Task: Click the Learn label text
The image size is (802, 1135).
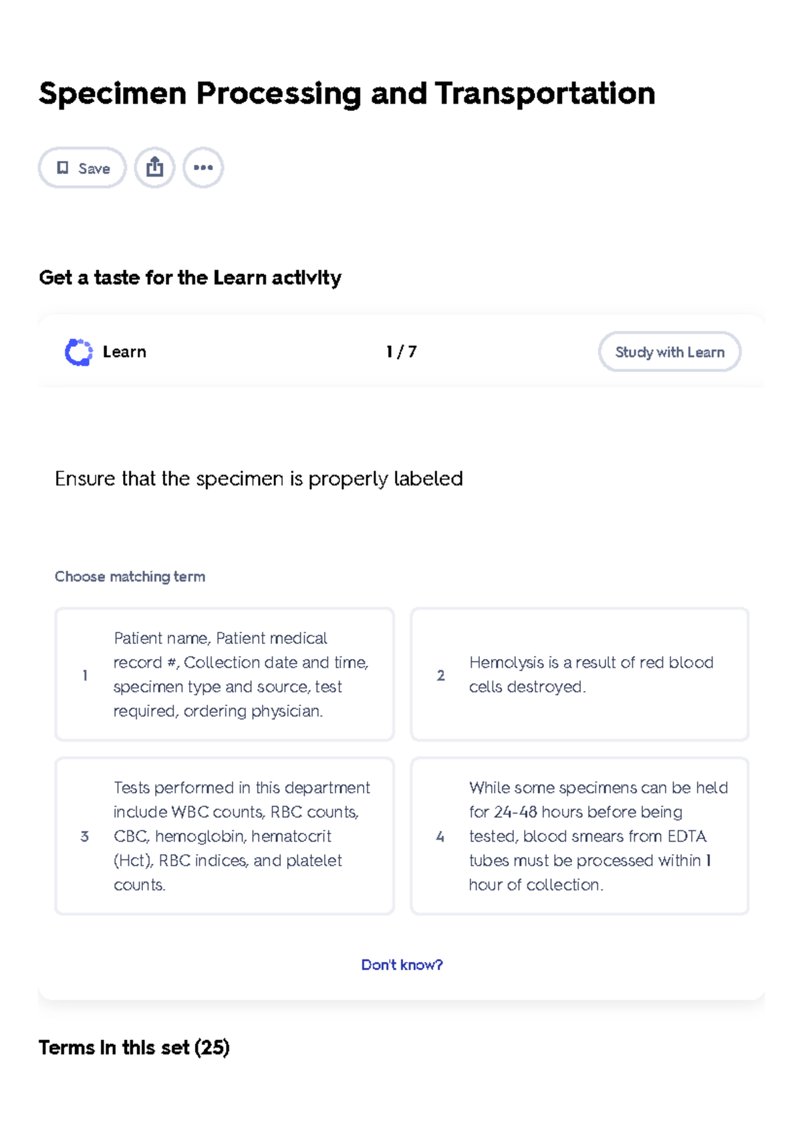Action: coord(124,352)
